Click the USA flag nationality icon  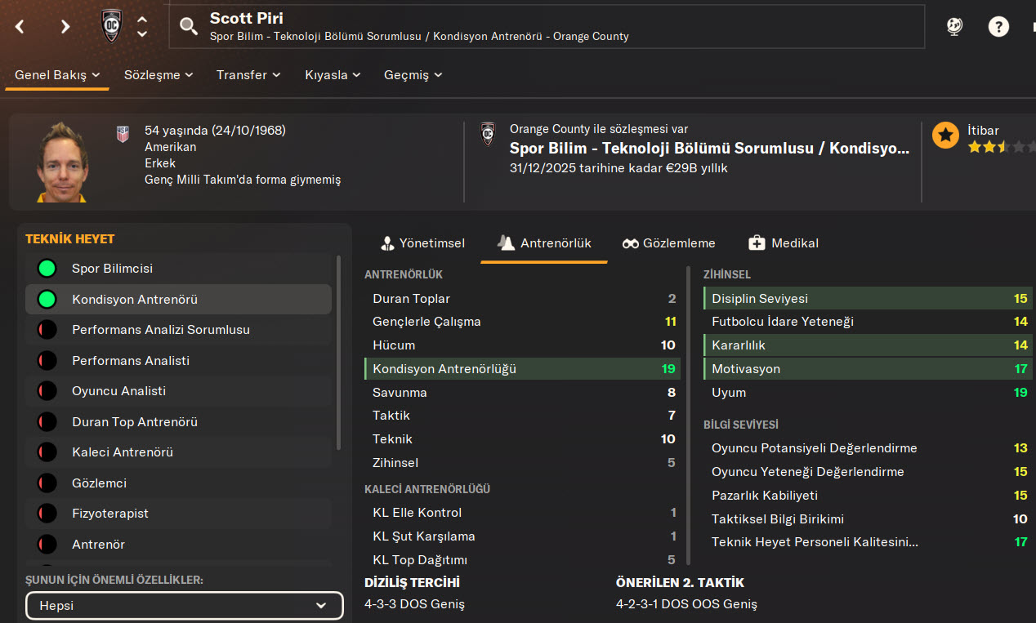tap(123, 134)
